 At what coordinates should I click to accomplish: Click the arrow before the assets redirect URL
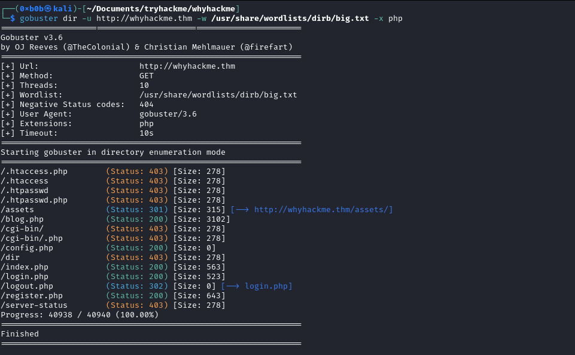242,210
